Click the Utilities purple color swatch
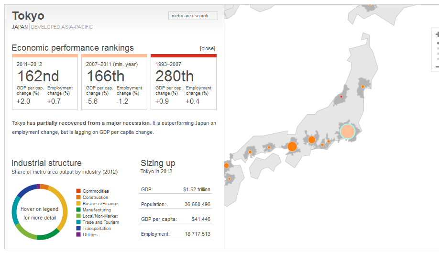This screenshot has width=439, height=253. click(78, 235)
